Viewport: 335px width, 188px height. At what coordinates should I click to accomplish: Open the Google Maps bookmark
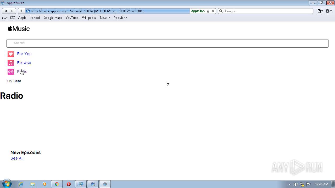[53, 18]
